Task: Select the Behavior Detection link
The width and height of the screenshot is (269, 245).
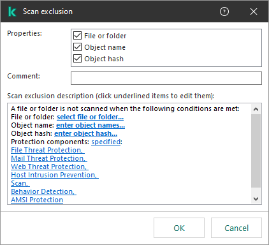Action: [x=43, y=191]
